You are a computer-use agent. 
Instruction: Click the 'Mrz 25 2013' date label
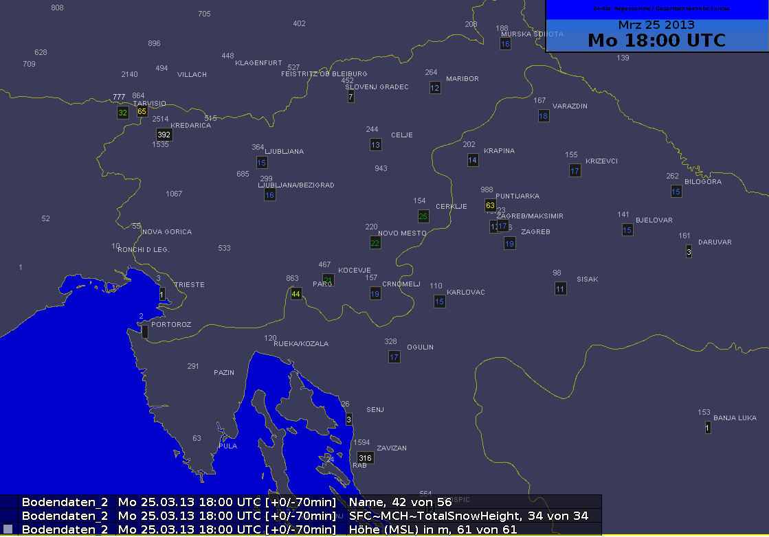[656, 25]
